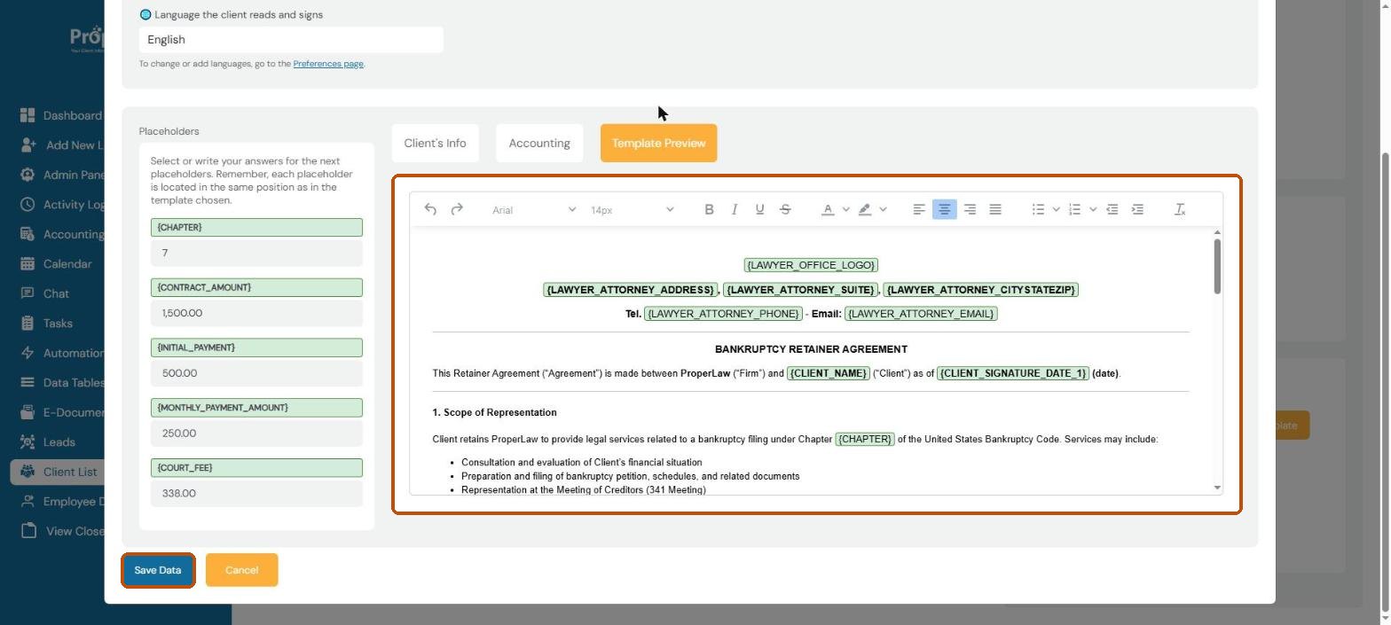Edit the INITIAL_PAYMENT value field
The width and height of the screenshot is (1391, 625).
[256, 373]
